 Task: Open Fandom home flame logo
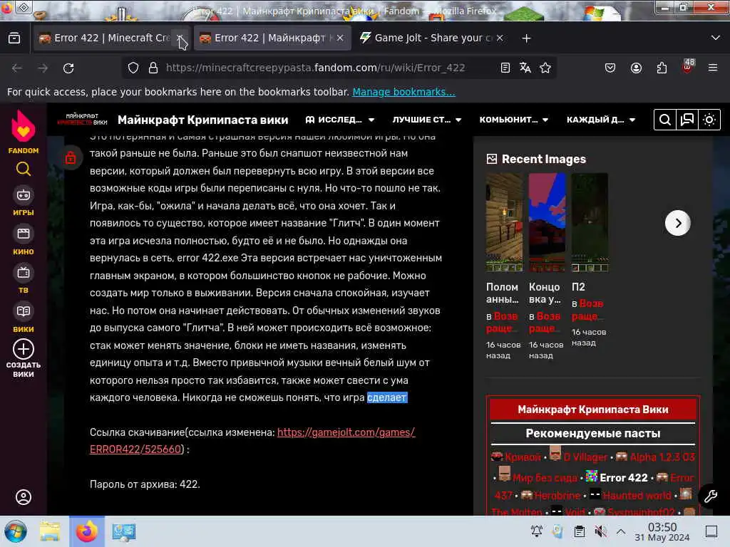tap(24, 126)
